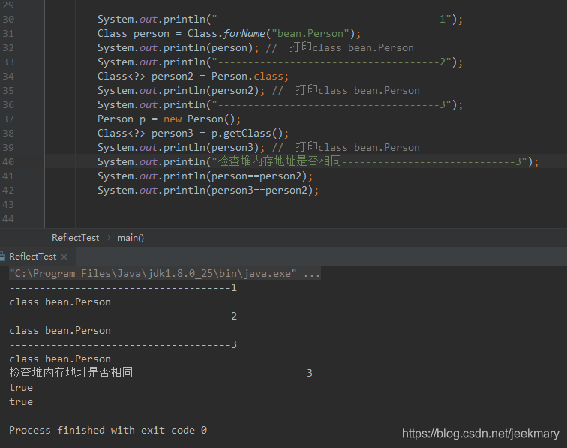This screenshot has width=567, height=448.
Task: Click the first 'class bean.Person' console output
Action: pos(60,302)
